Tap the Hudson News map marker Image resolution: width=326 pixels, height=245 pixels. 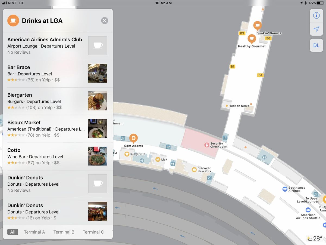tap(227, 106)
